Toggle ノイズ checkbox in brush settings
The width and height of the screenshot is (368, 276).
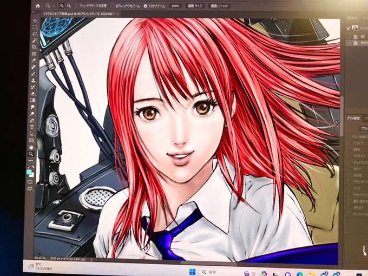point(351,188)
